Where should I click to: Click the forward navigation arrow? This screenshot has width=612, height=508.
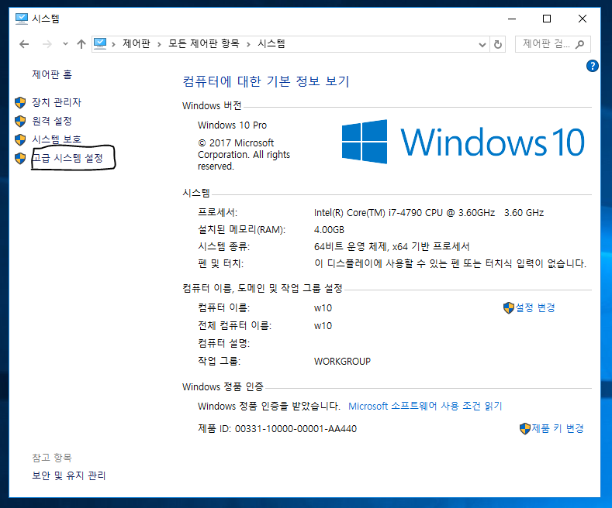click(47, 44)
